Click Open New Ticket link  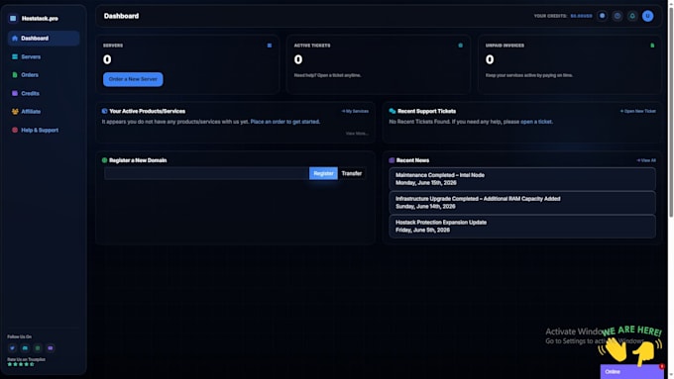[x=638, y=111]
